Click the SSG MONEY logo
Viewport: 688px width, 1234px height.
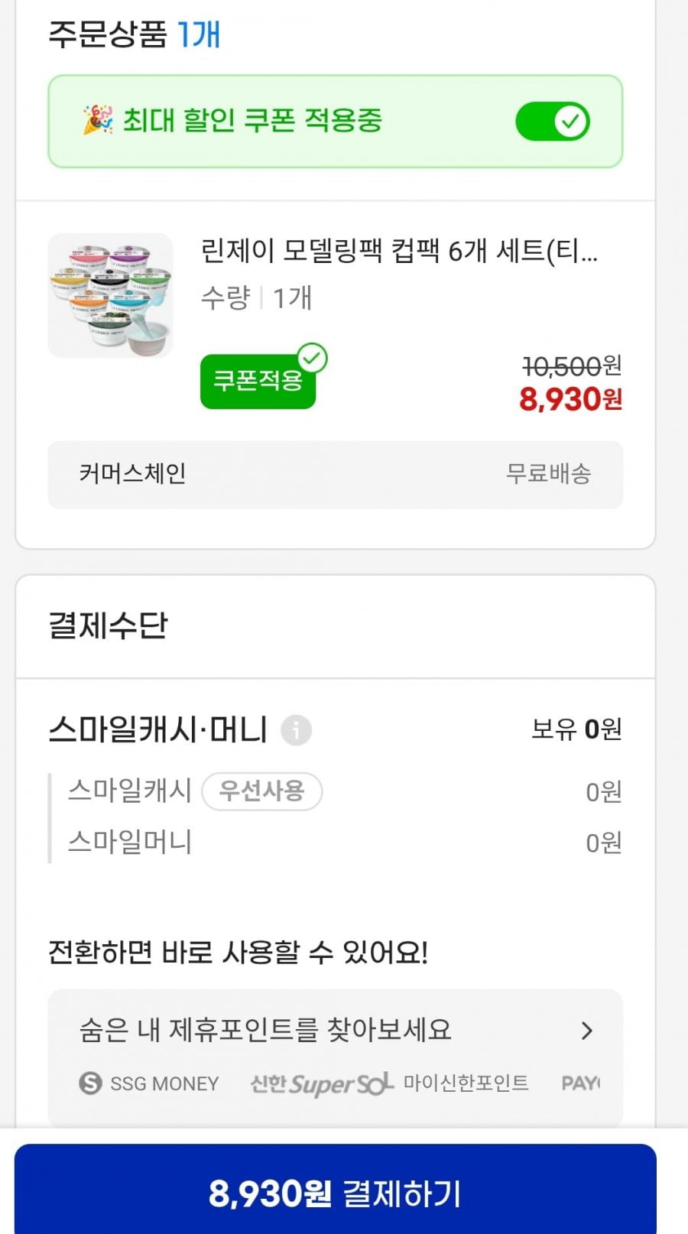150,1083
